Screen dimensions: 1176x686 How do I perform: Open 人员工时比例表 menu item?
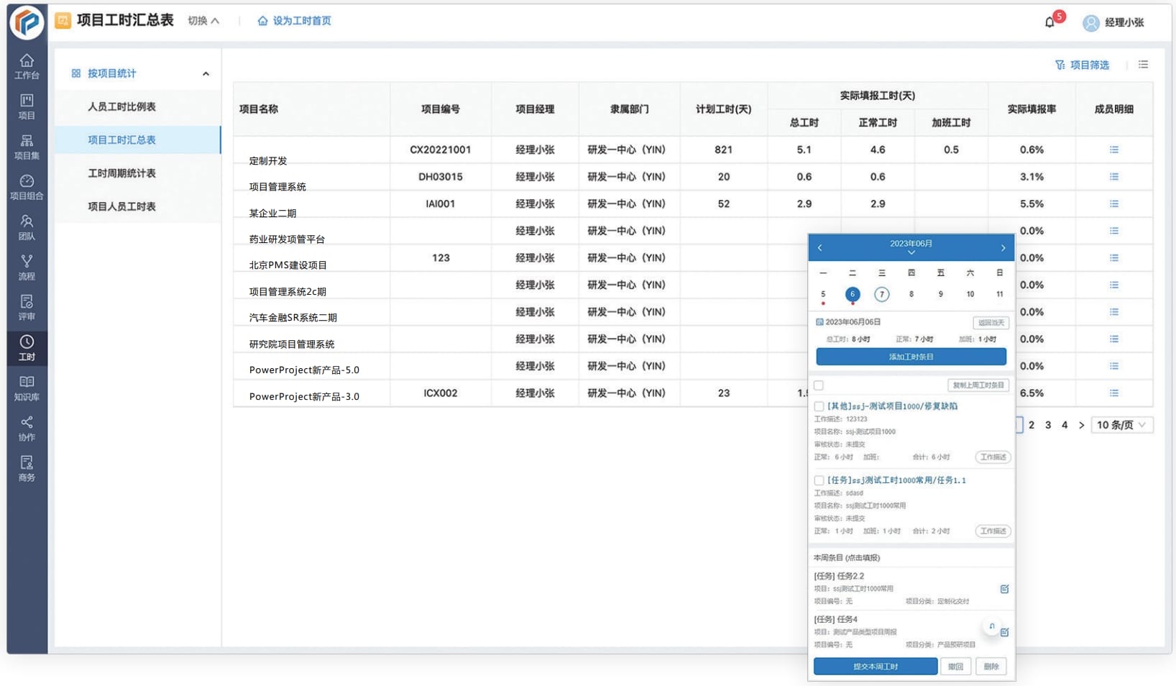tap(121, 106)
